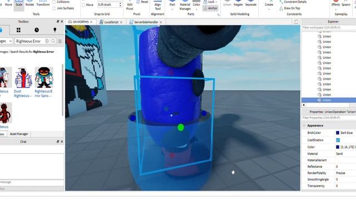
Task: Click the Separate solid modeling tool
Action: (251, 3)
